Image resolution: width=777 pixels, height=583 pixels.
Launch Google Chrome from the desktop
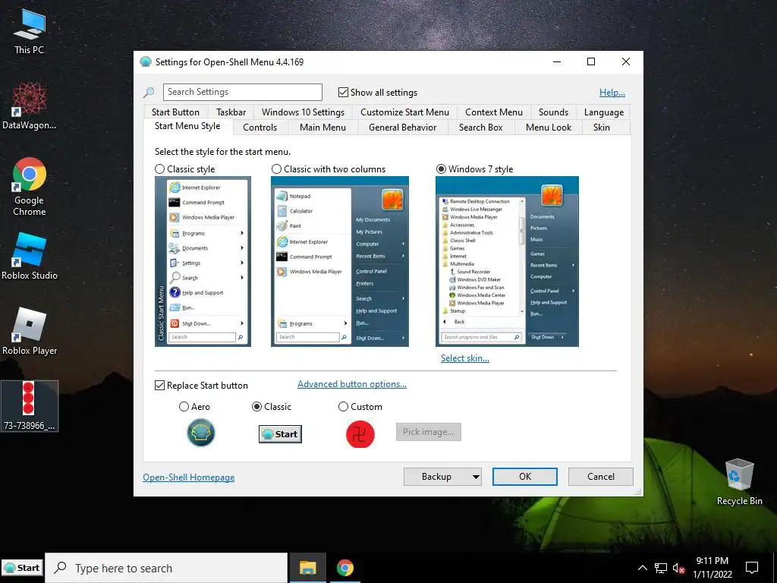[x=30, y=187]
